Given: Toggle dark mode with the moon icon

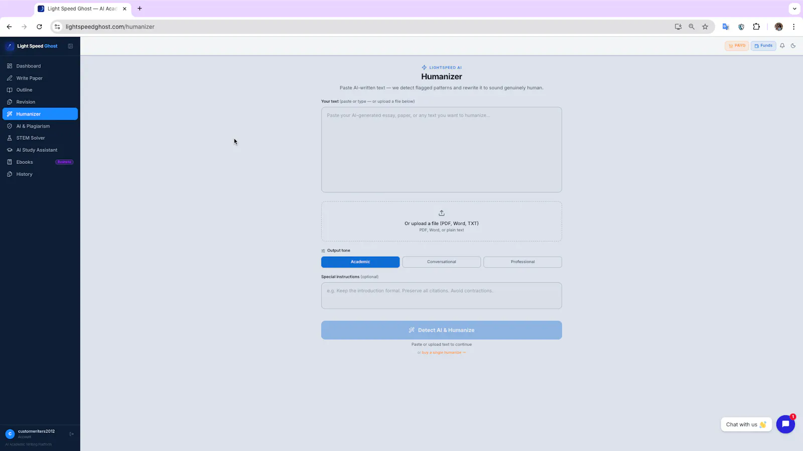Looking at the screenshot, I should pyautogui.click(x=793, y=46).
